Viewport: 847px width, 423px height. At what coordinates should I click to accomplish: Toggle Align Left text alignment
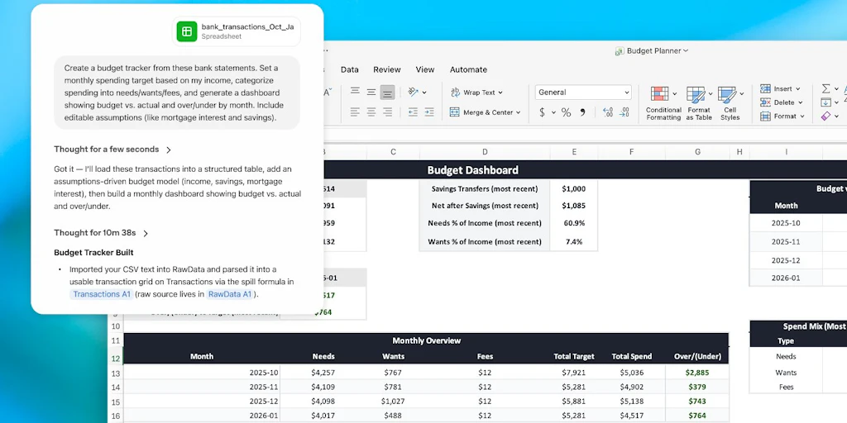point(355,112)
